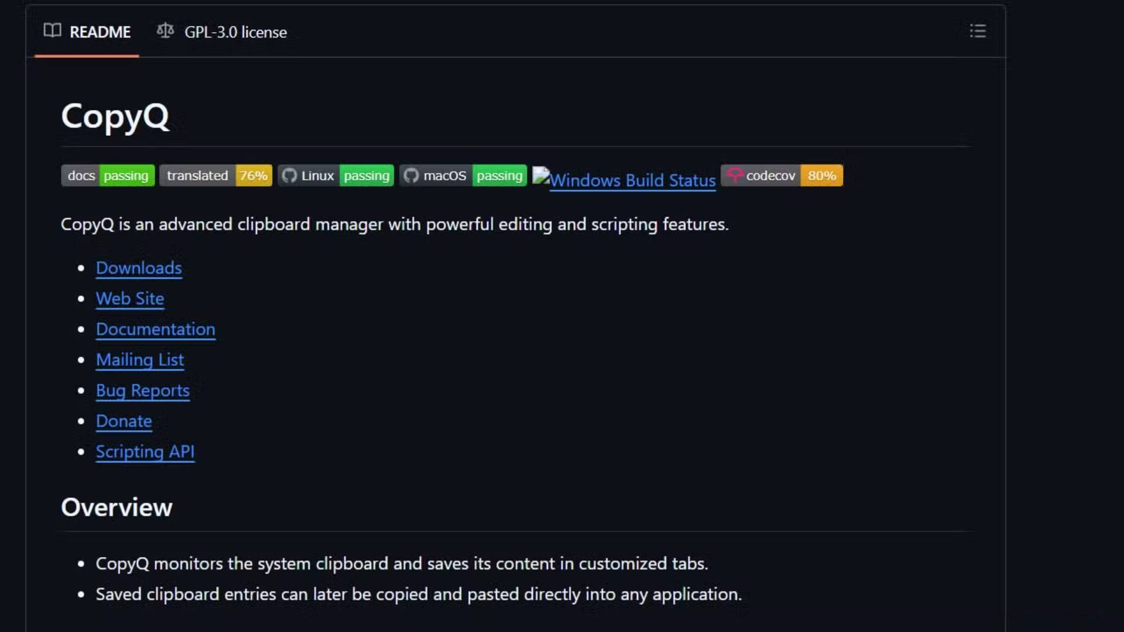Click the license scales icon
Image resolution: width=1124 pixels, height=632 pixels.
pos(165,30)
